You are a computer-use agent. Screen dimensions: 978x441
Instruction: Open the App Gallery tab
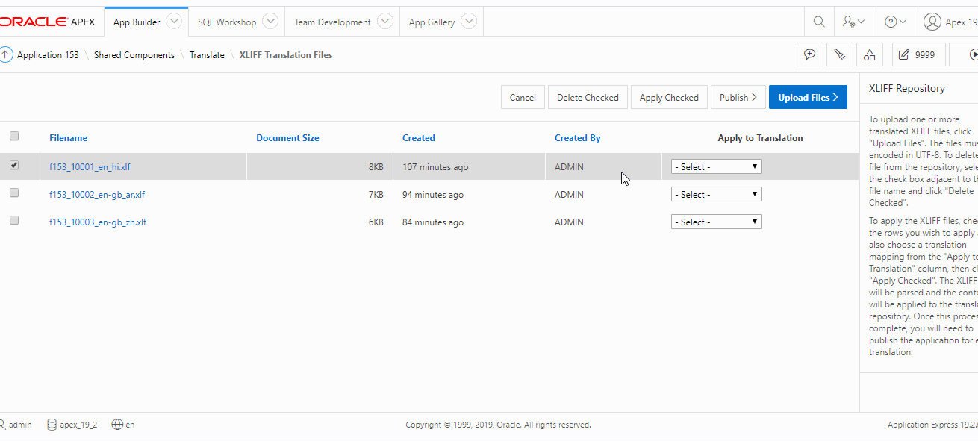coord(432,22)
